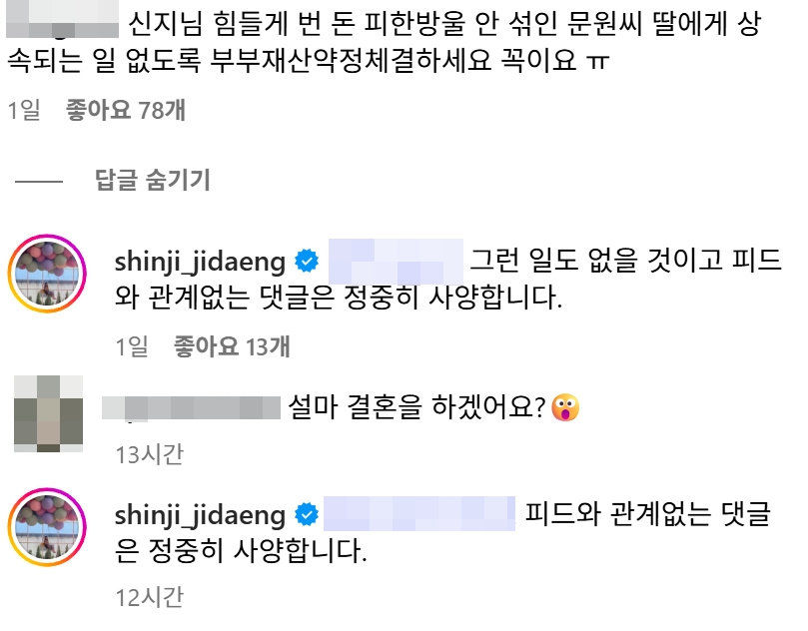Screen dimensions: 808x631
Task: Click the 1일 timestamp beside 좋아요 13개
Action: [x=132, y=346]
